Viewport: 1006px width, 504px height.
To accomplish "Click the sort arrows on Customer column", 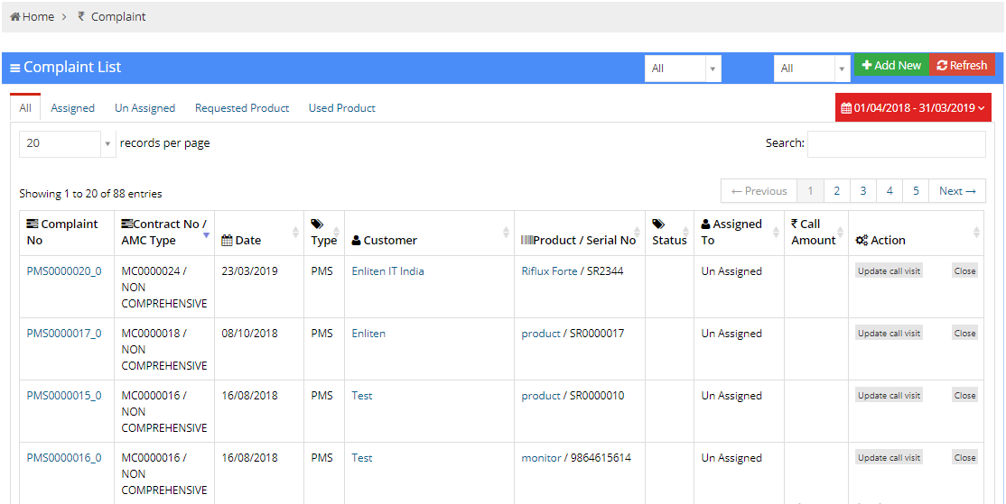I will coord(506,233).
